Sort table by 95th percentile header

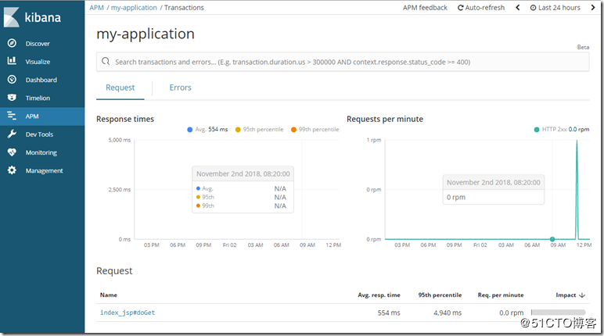click(440, 295)
